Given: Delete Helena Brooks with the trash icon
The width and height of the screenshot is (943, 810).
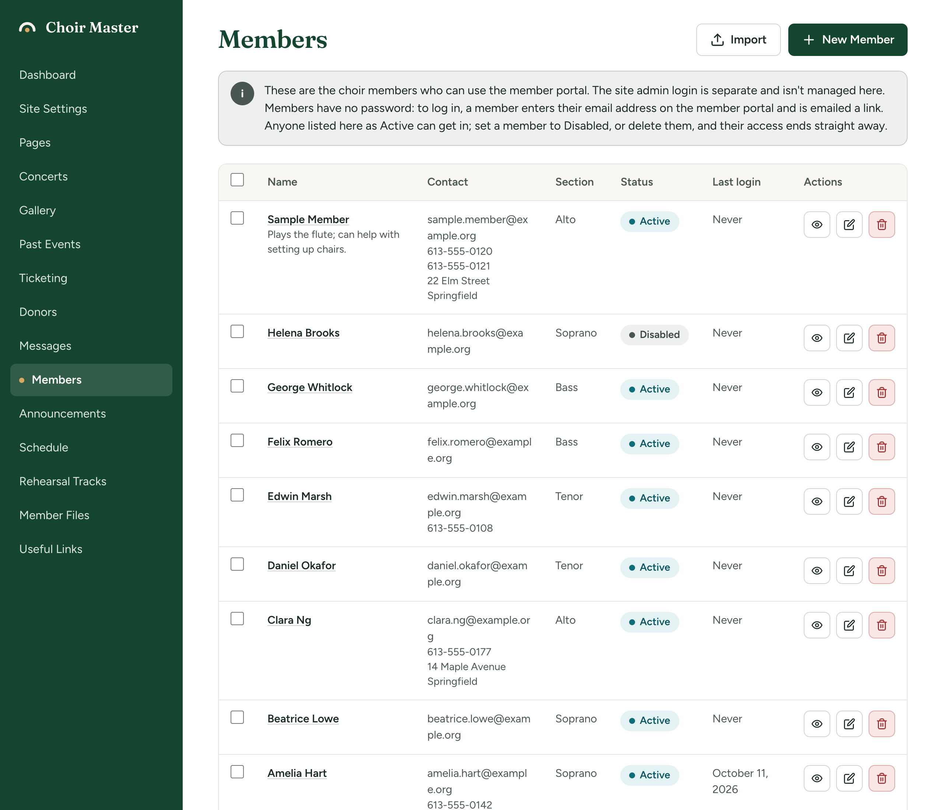Looking at the screenshot, I should [x=881, y=338].
